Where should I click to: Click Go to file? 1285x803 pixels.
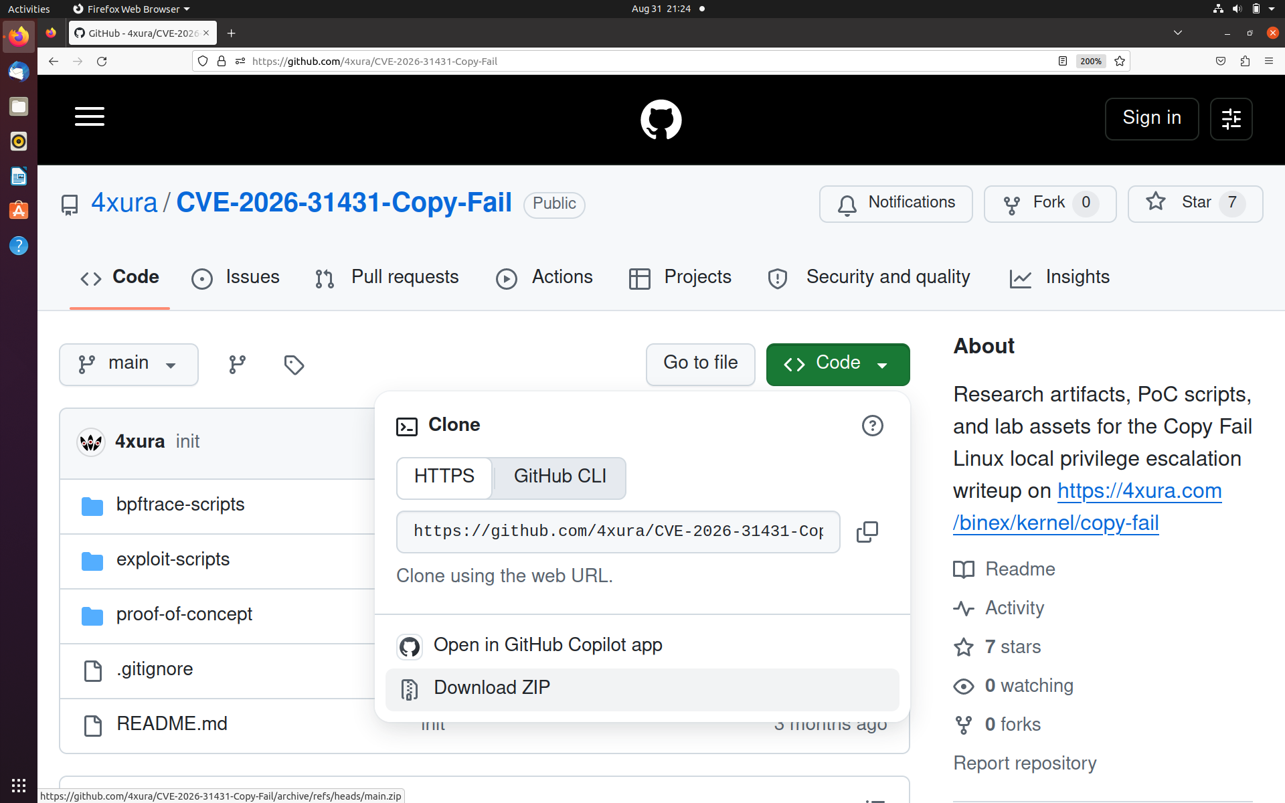click(x=701, y=365)
